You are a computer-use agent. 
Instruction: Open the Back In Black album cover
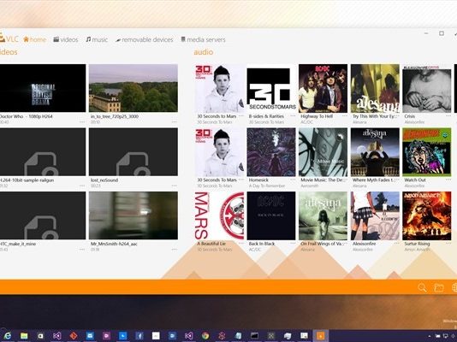271,216
